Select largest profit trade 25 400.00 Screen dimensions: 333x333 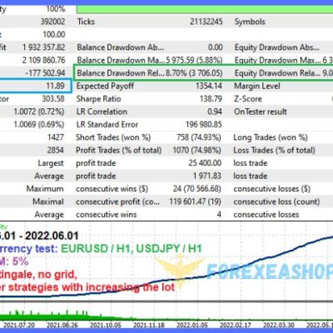click(x=205, y=163)
